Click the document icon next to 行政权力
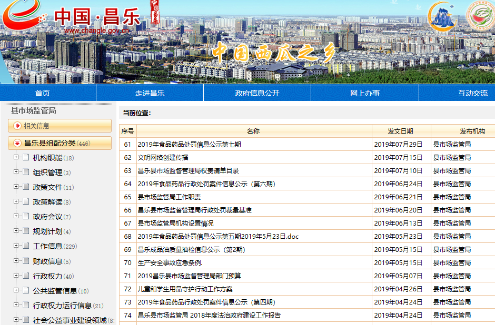Screen dimensions: 495x325 tap(26, 276)
